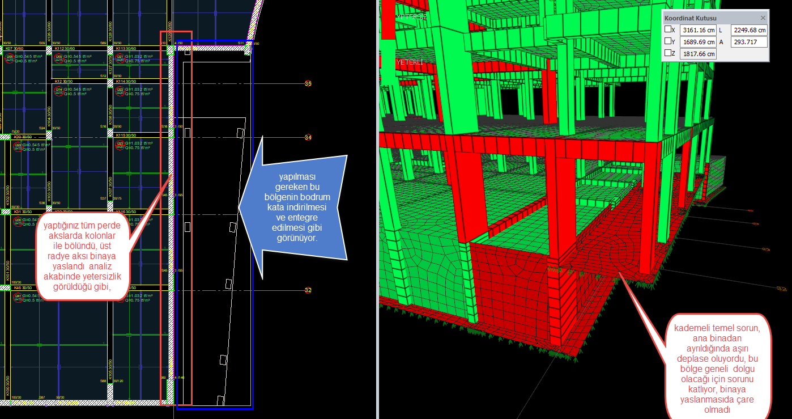
Task: Toggle the Z coordinate checkbox
Action: point(668,54)
